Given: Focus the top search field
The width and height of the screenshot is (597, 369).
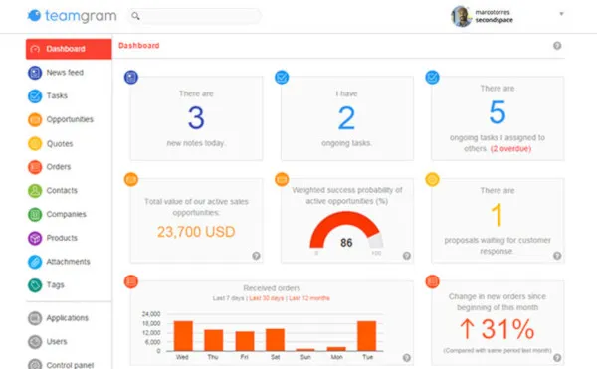Looking at the screenshot, I should [195, 16].
